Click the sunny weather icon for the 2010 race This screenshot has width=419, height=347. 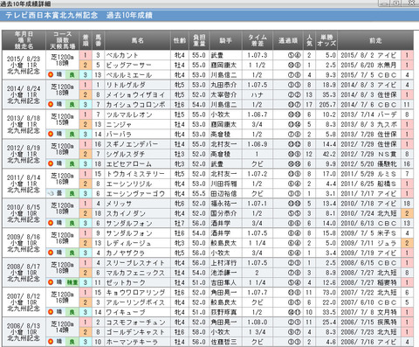pos(51,223)
